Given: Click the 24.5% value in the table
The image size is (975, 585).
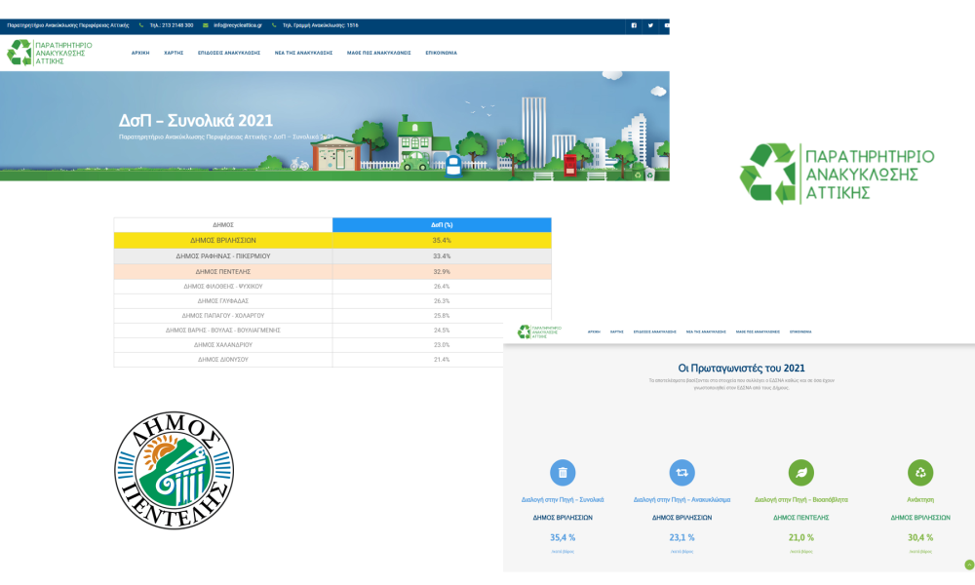Looking at the screenshot, I should click(x=442, y=331).
